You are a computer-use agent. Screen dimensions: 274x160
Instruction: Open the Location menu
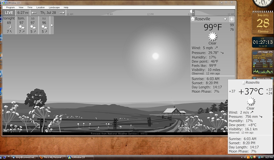pyautogui.click(x=40, y=7)
